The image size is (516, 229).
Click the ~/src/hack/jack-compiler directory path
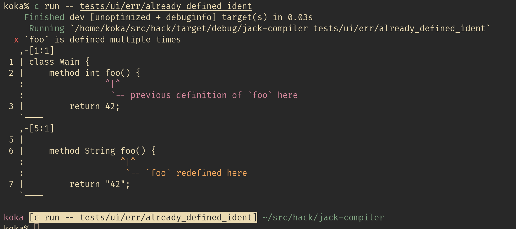323,217
